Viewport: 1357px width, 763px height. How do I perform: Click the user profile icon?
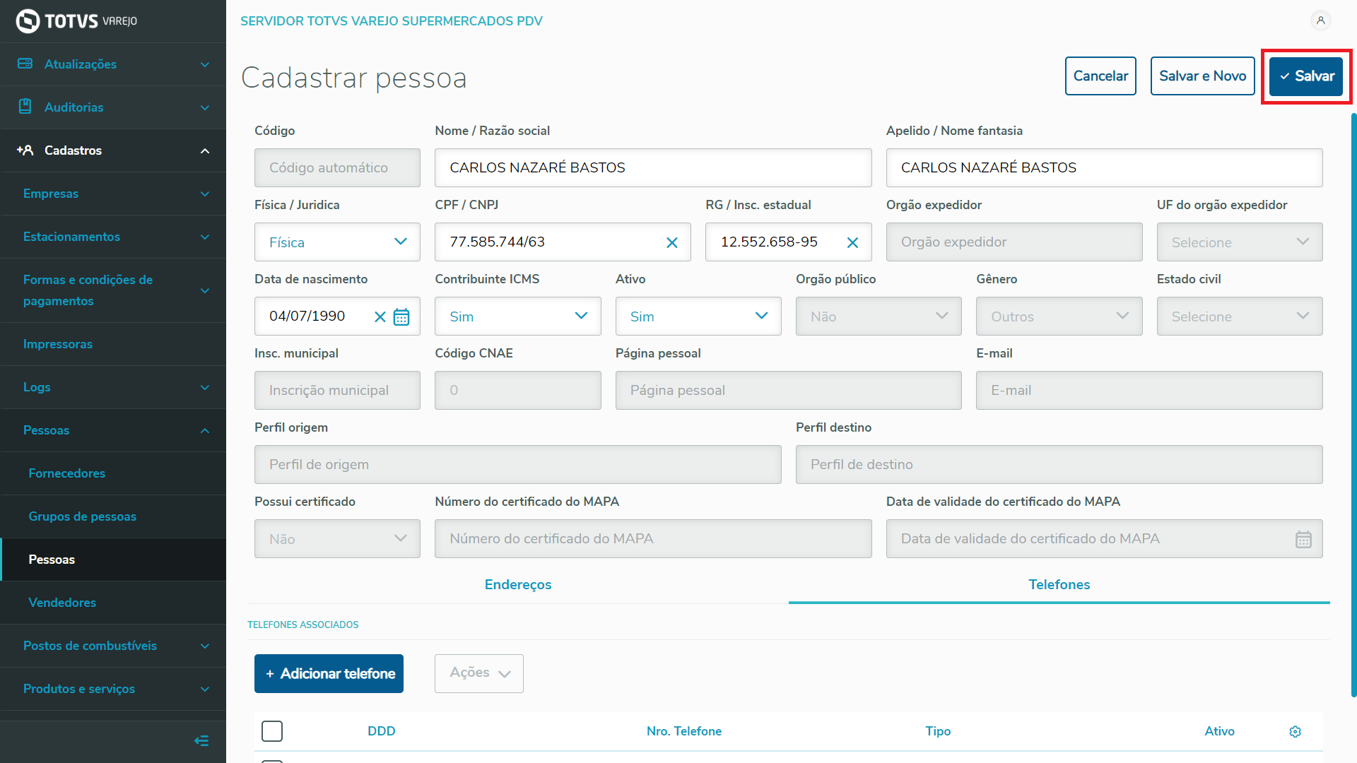click(1320, 20)
